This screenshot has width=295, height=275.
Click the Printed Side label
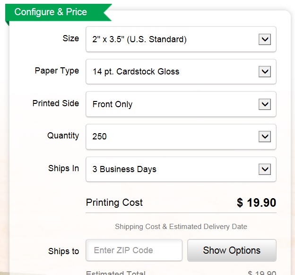point(55,103)
